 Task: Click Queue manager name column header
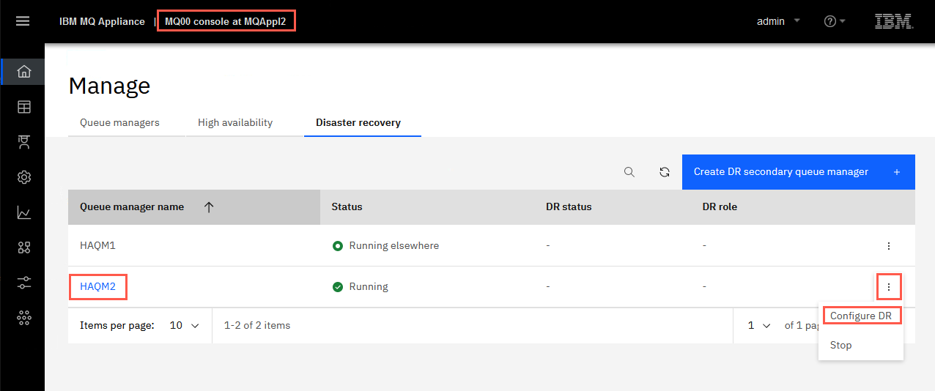click(x=132, y=206)
